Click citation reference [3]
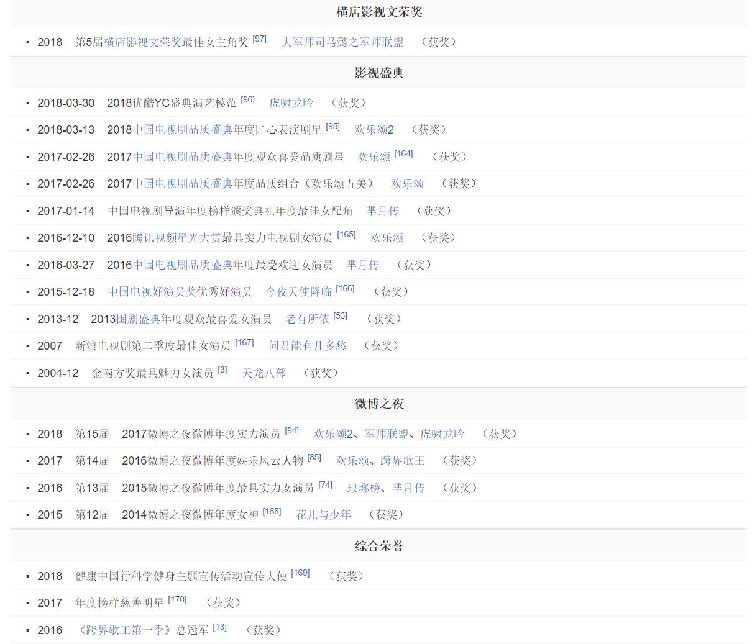Viewport: 752px width, 644px height. (222, 370)
